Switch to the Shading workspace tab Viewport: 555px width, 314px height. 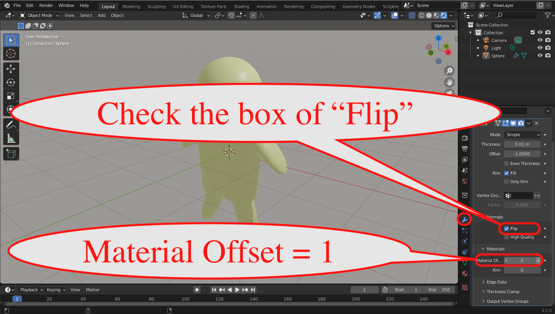tap(241, 6)
